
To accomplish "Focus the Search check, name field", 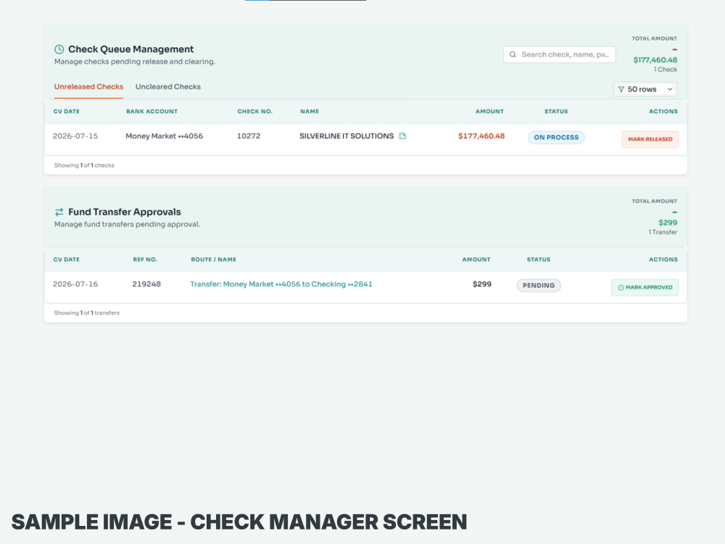I will pyautogui.click(x=560, y=54).
